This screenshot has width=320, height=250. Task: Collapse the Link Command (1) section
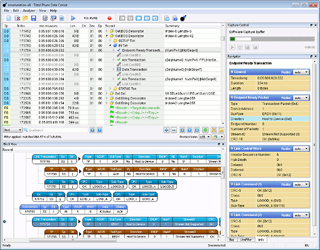coord(232,184)
